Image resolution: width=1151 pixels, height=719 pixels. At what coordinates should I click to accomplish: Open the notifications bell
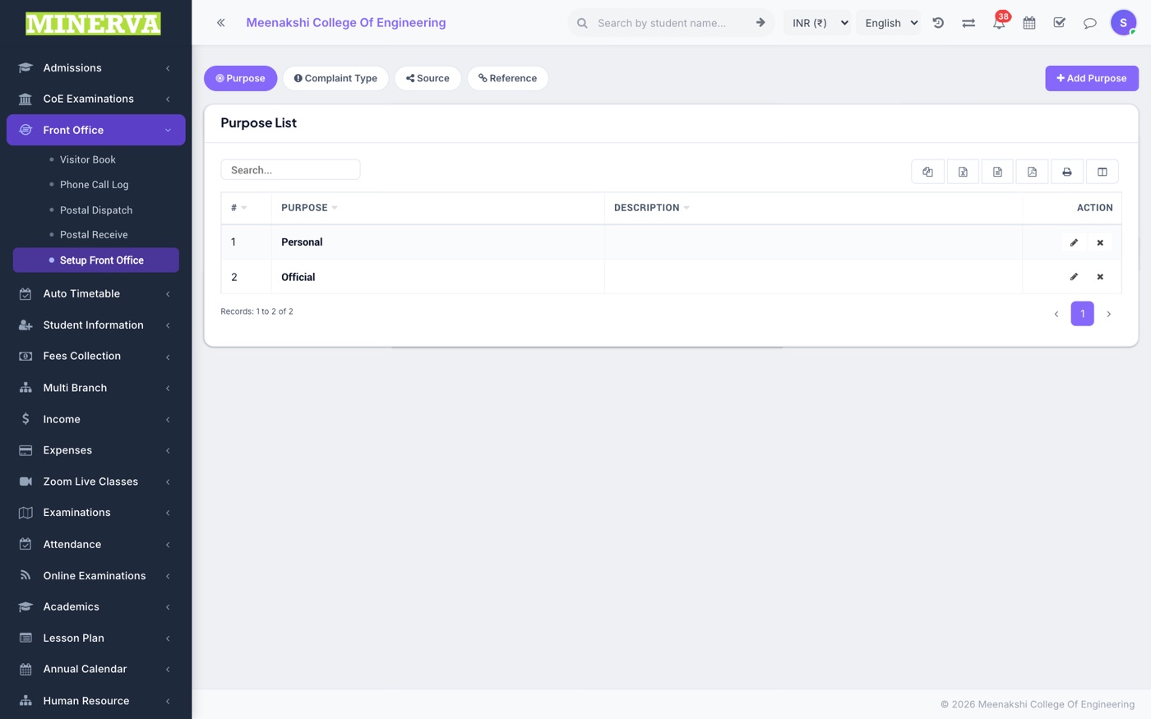(999, 23)
